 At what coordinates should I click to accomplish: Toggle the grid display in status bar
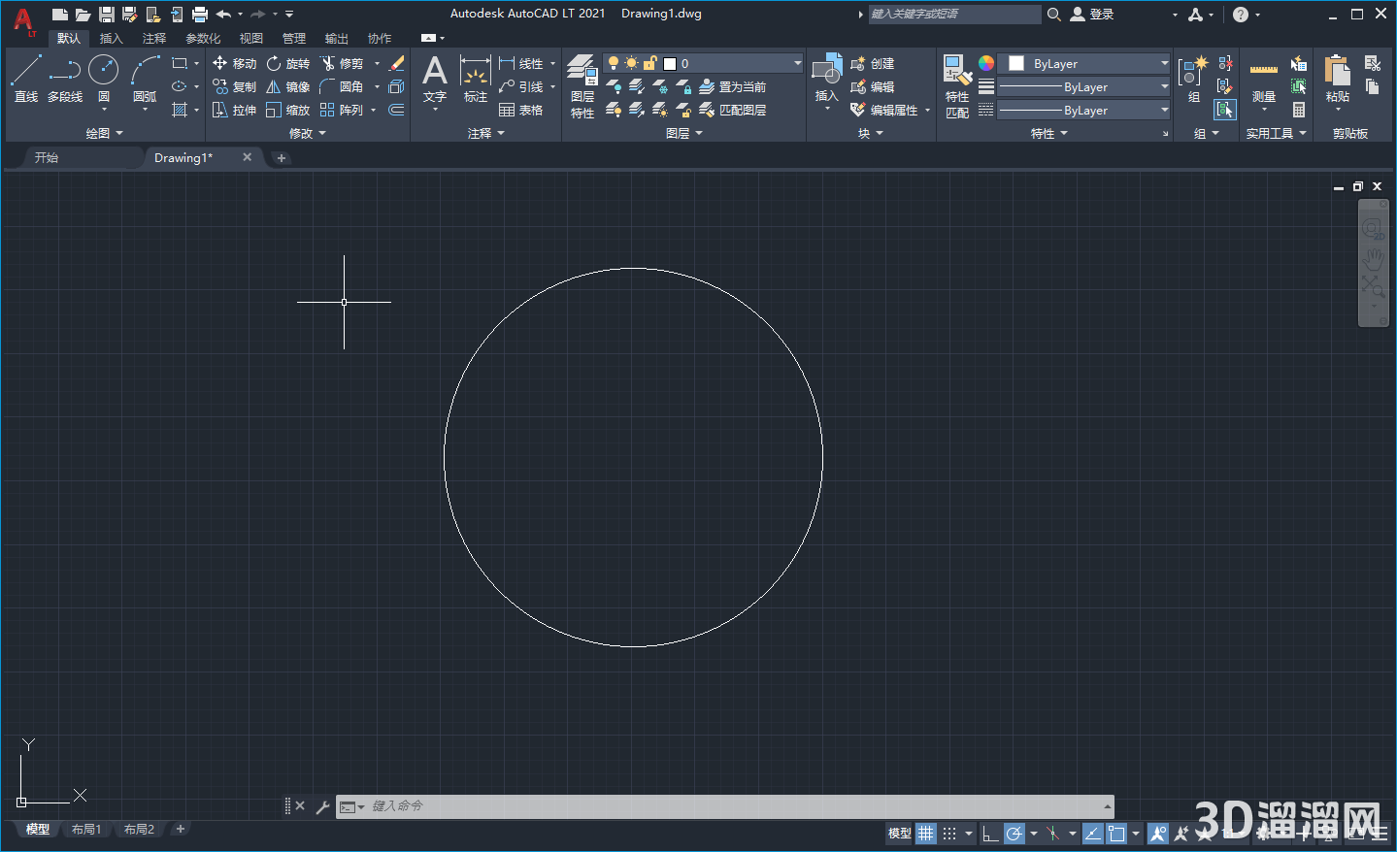[x=925, y=833]
